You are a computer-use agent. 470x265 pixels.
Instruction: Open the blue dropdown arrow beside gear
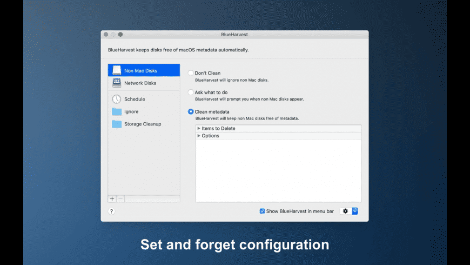point(355,211)
